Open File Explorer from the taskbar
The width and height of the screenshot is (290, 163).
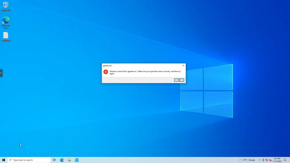pos(69,160)
